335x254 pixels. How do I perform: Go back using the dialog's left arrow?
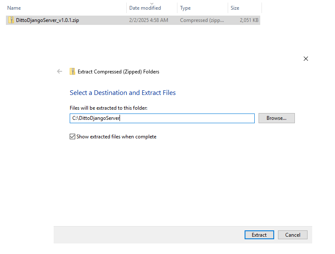click(x=60, y=71)
